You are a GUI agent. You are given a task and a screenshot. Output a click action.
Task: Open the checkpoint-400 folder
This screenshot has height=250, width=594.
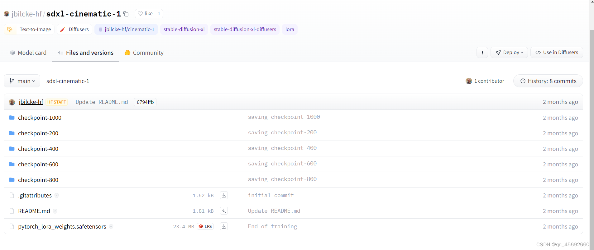pos(38,149)
